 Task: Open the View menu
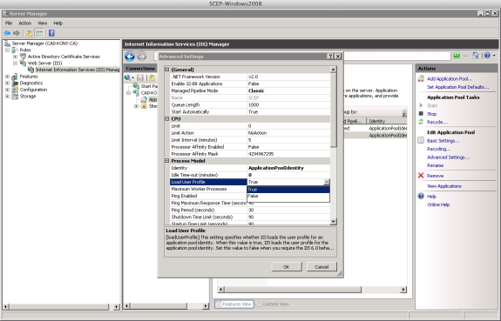pos(42,23)
